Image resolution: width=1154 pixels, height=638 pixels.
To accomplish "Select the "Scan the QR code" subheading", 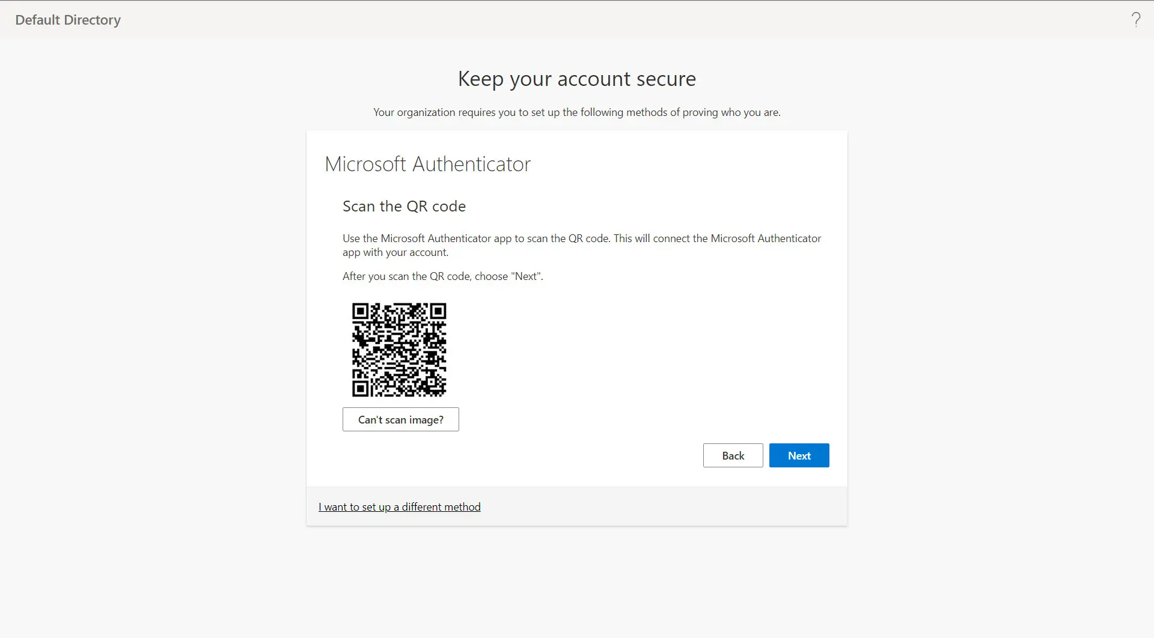I will (403, 205).
